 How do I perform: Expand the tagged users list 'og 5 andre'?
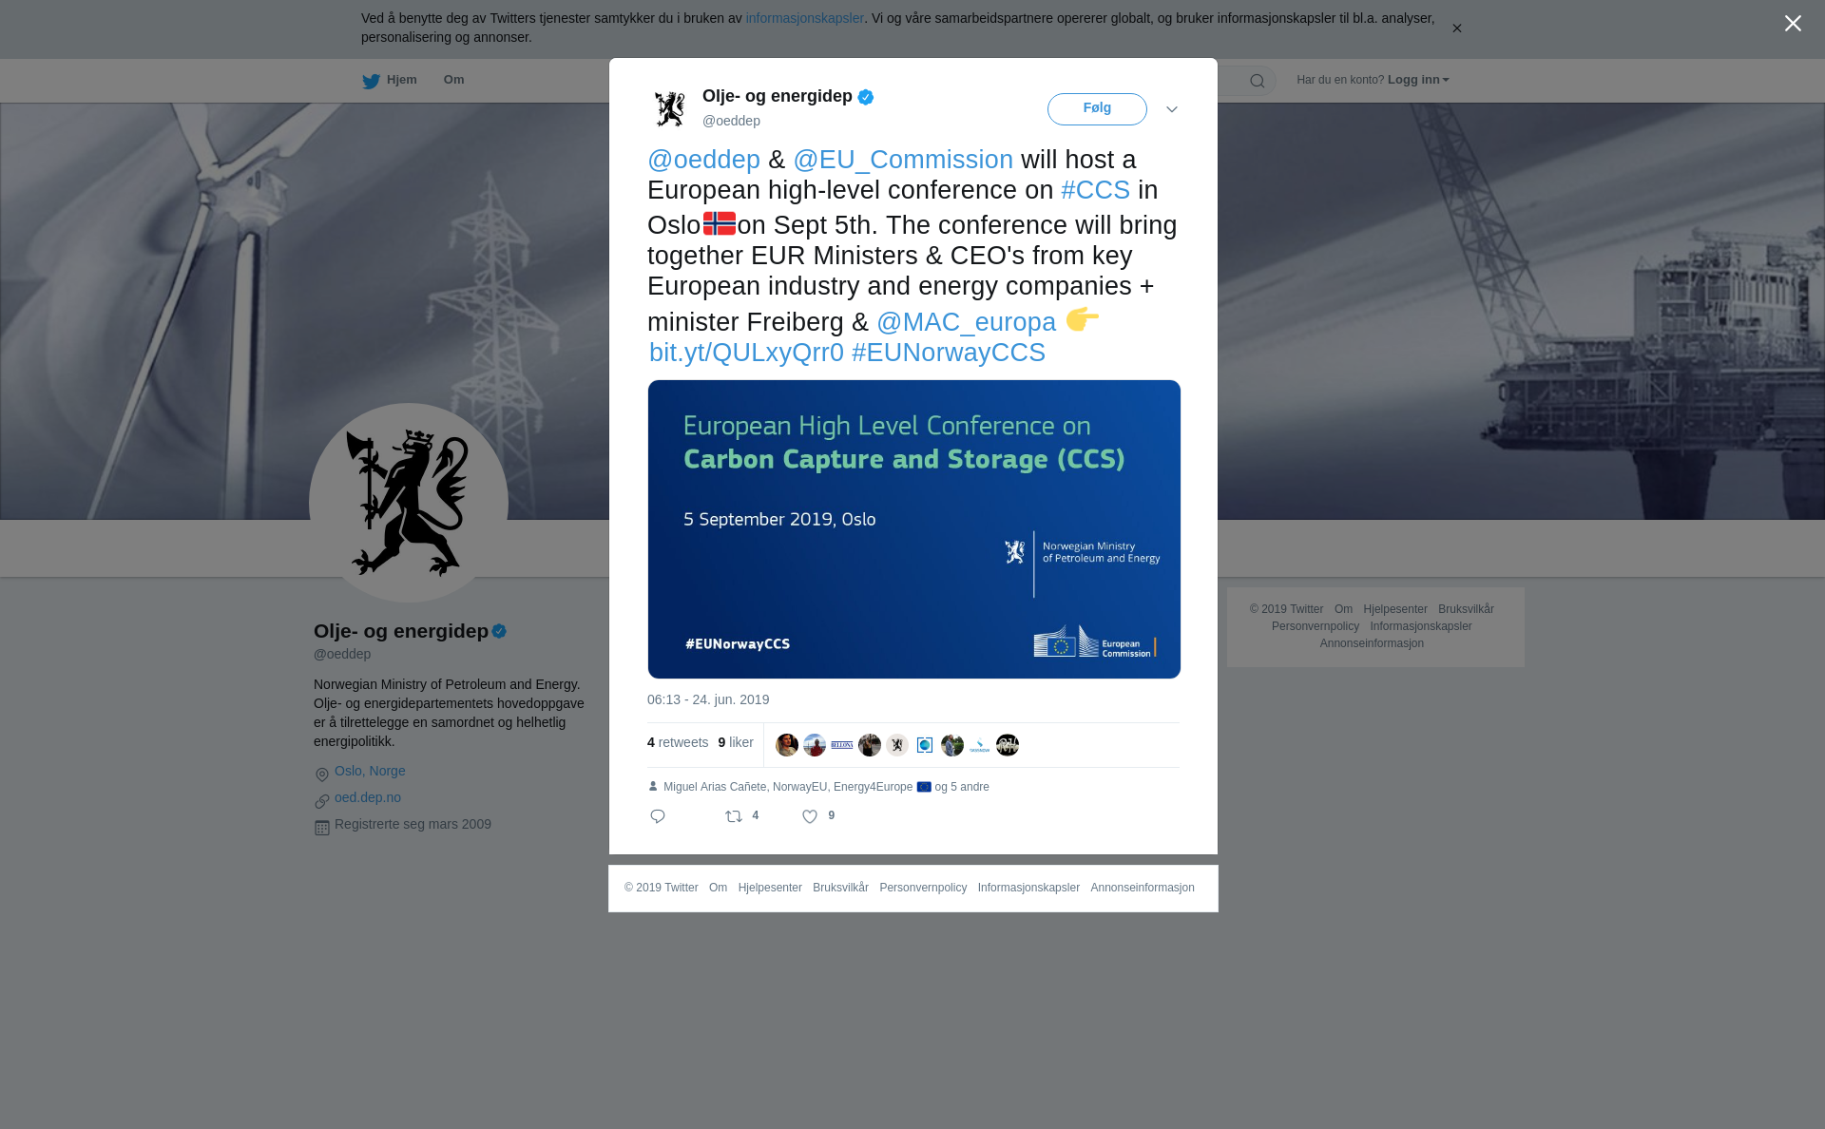[962, 787]
